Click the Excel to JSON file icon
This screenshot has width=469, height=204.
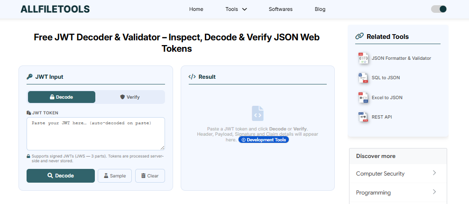point(363,98)
